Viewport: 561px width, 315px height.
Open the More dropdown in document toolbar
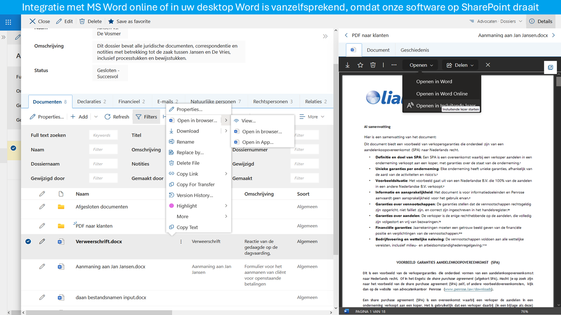312,117
